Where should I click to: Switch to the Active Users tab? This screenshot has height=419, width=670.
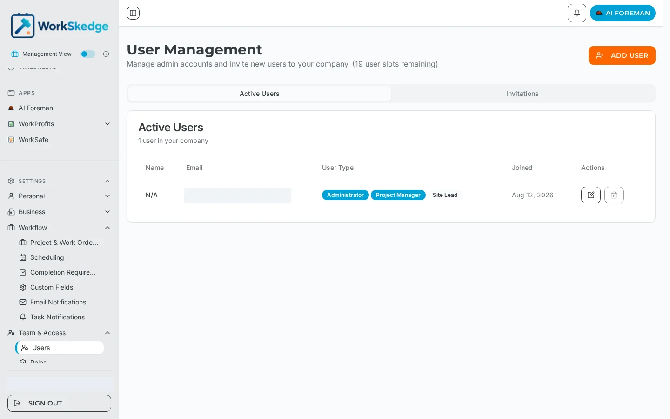tap(260, 94)
